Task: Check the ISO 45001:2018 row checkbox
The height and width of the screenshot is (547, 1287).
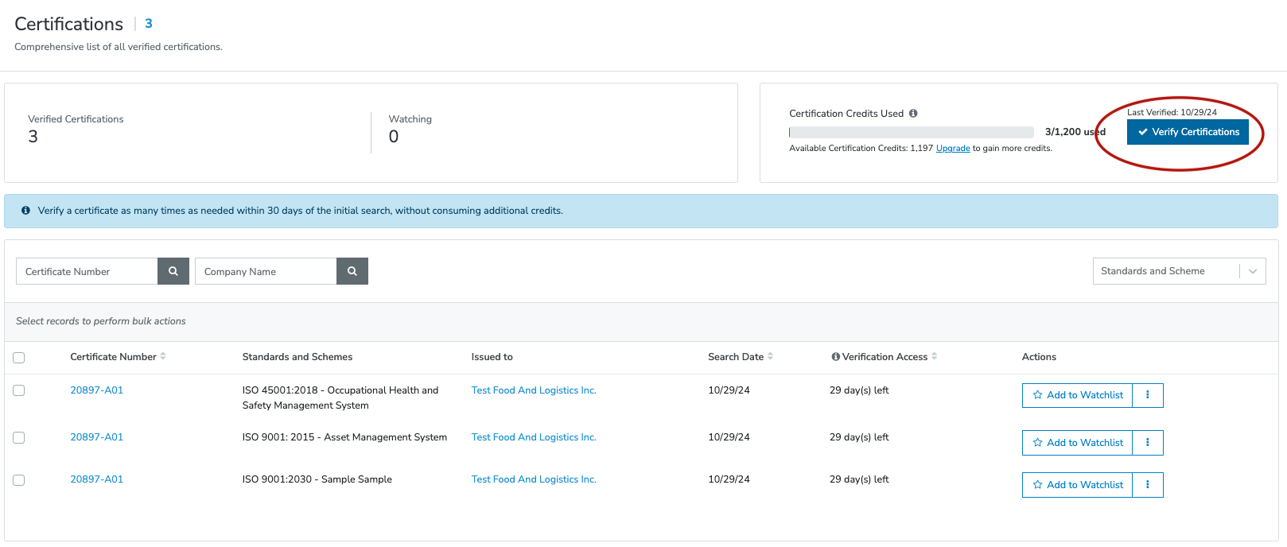Action: point(19,390)
